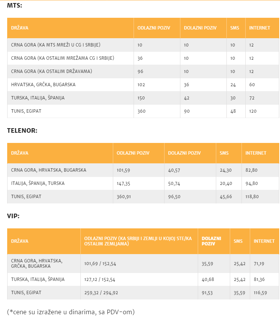This screenshot has width=280, height=318.
Task: Select MTS table DRŽAVA column header
Action: click(x=71, y=28)
